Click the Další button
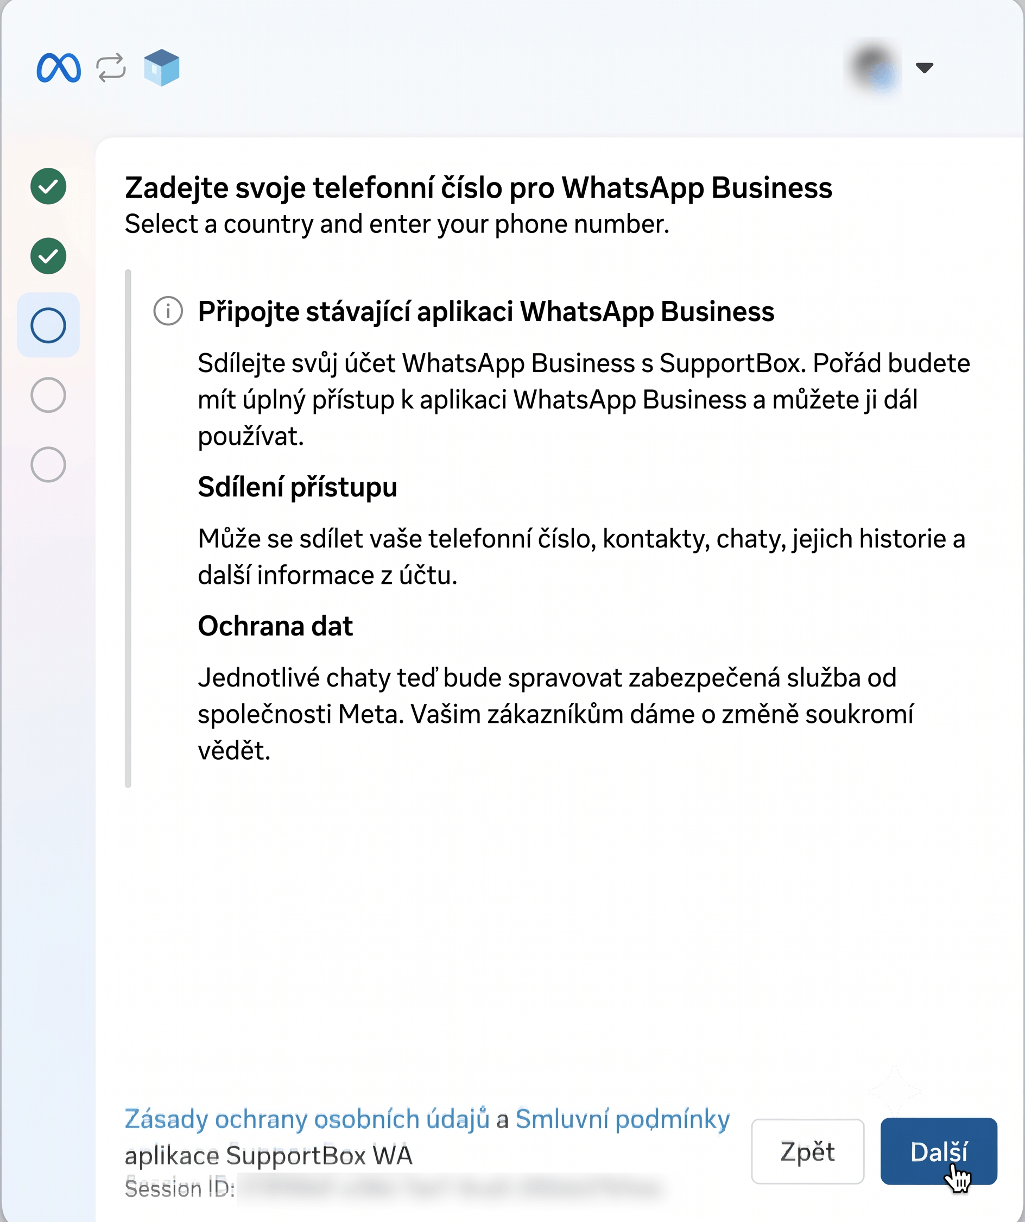 tap(939, 1151)
